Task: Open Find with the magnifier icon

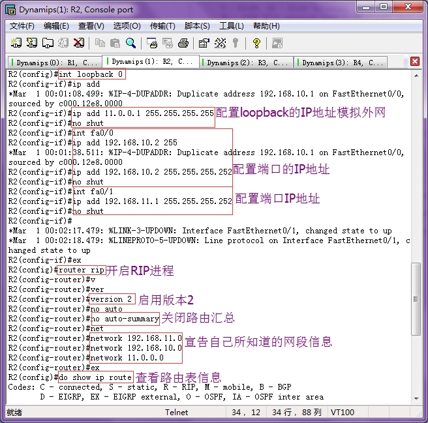Action: [130, 43]
